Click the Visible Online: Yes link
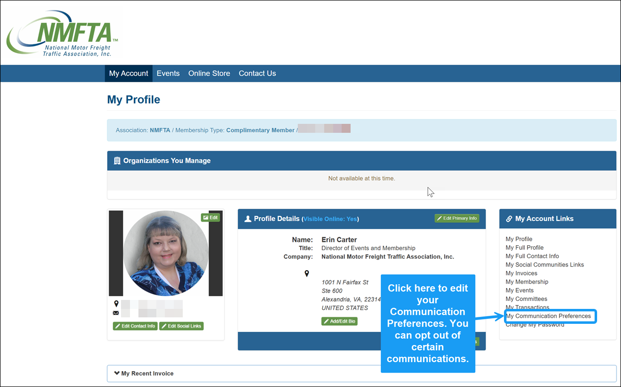Viewport: 621px width, 387px height. (x=330, y=219)
